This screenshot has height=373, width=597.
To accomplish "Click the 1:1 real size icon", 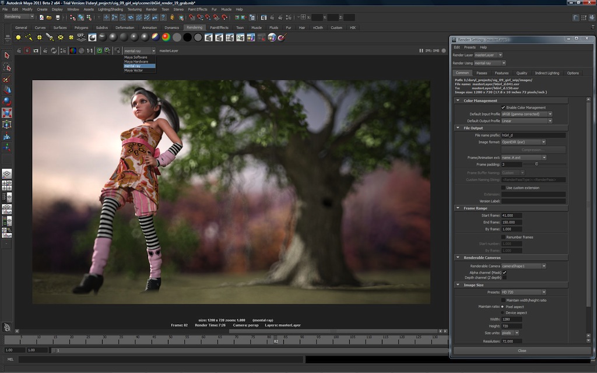I will (89, 51).
